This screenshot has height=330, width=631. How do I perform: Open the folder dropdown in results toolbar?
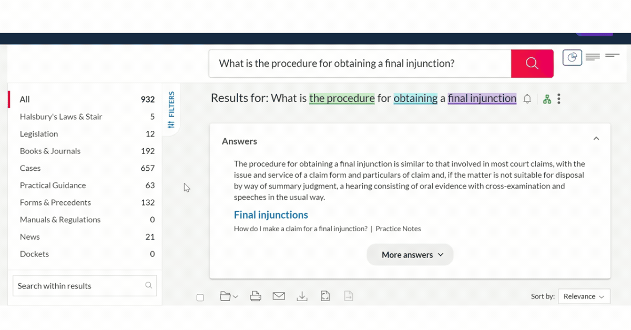tap(229, 296)
